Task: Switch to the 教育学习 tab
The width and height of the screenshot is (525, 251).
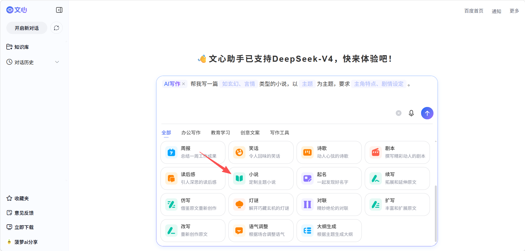Action: [220, 133]
